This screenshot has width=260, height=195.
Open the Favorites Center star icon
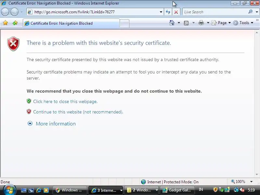(x=5, y=23)
